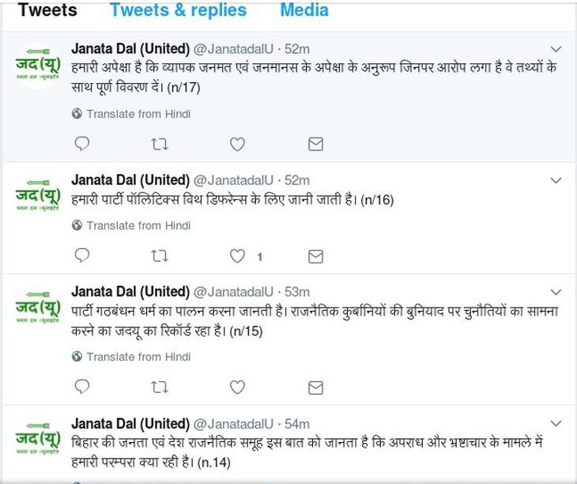Open the Media tab
The image size is (577, 484).
tap(304, 10)
